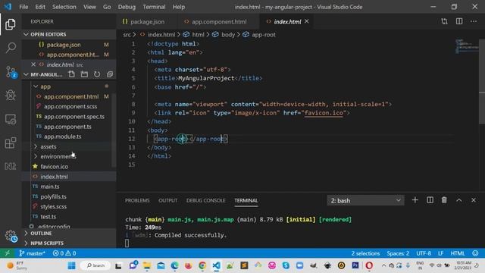The width and height of the screenshot is (485, 273).
Task: Click UTF-8 encoding in status bar
Action: coord(424,253)
